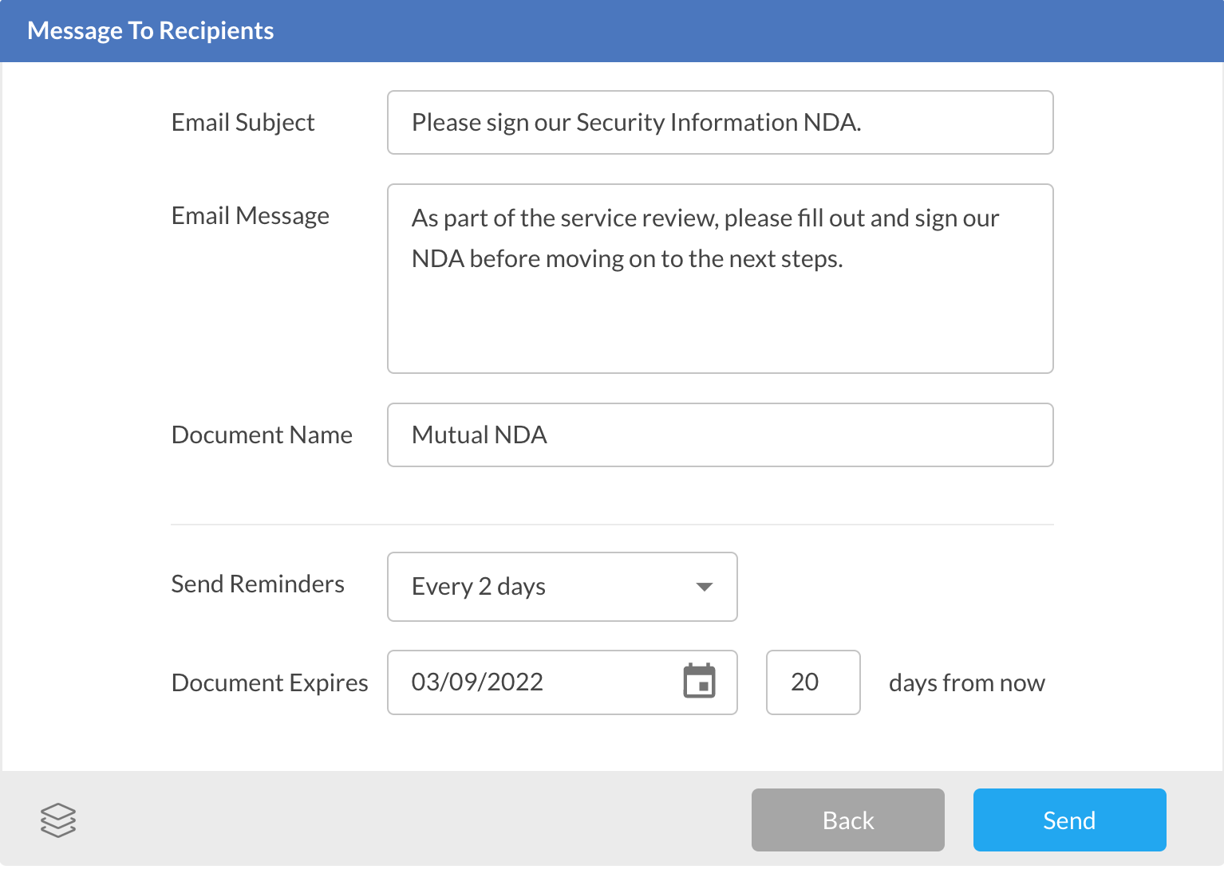1224x869 pixels.
Task: Click the stacked layers icon in footer
Action: [x=58, y=820]
